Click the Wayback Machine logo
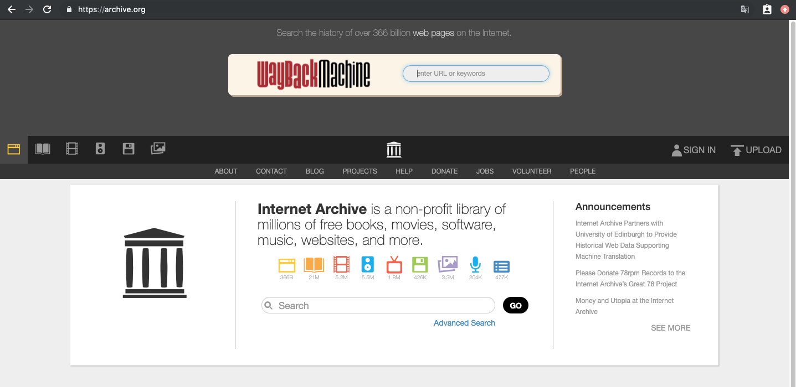 [314, 75]
